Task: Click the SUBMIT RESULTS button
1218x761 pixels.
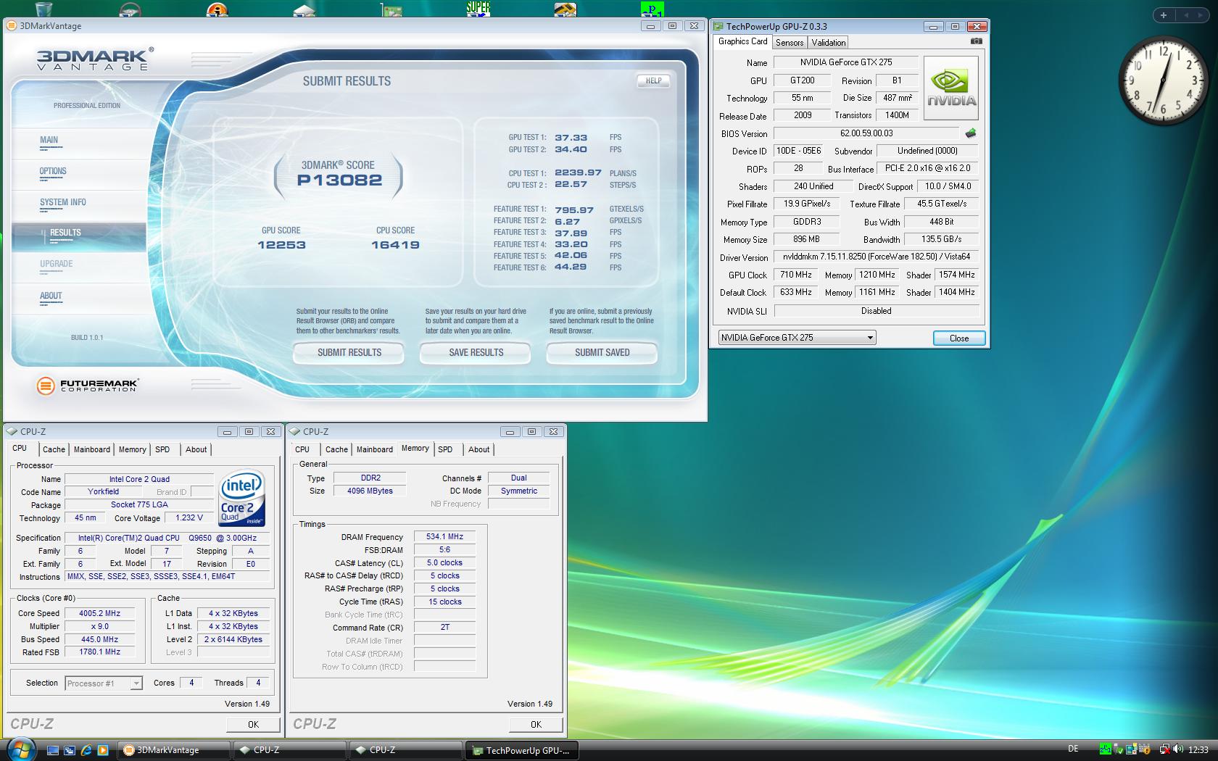Action: 349,353
